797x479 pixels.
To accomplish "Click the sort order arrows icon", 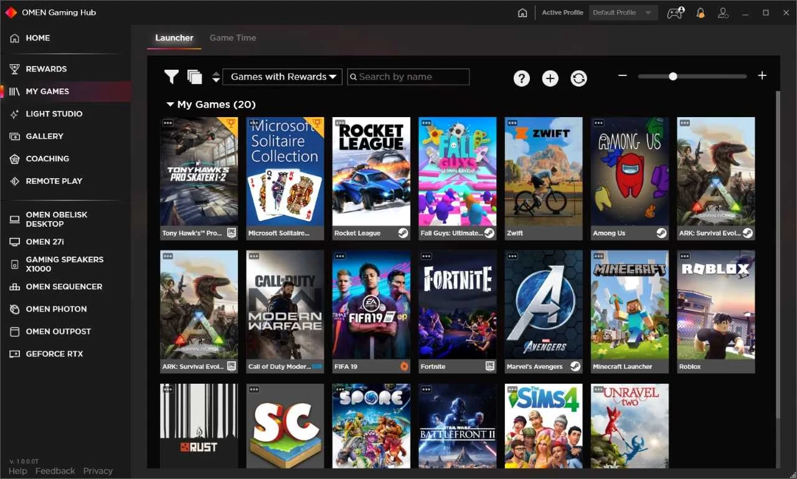I will 215,77.
